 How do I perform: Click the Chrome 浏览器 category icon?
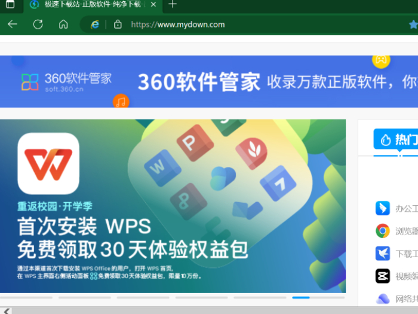(x=383, y=231)
